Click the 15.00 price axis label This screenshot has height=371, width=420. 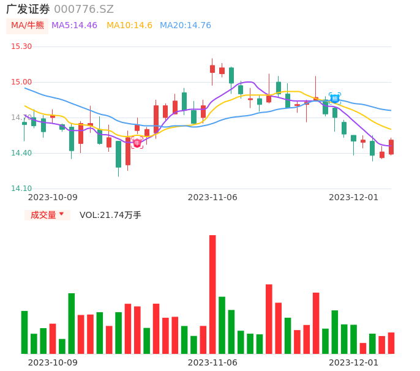tap(21, 82)
